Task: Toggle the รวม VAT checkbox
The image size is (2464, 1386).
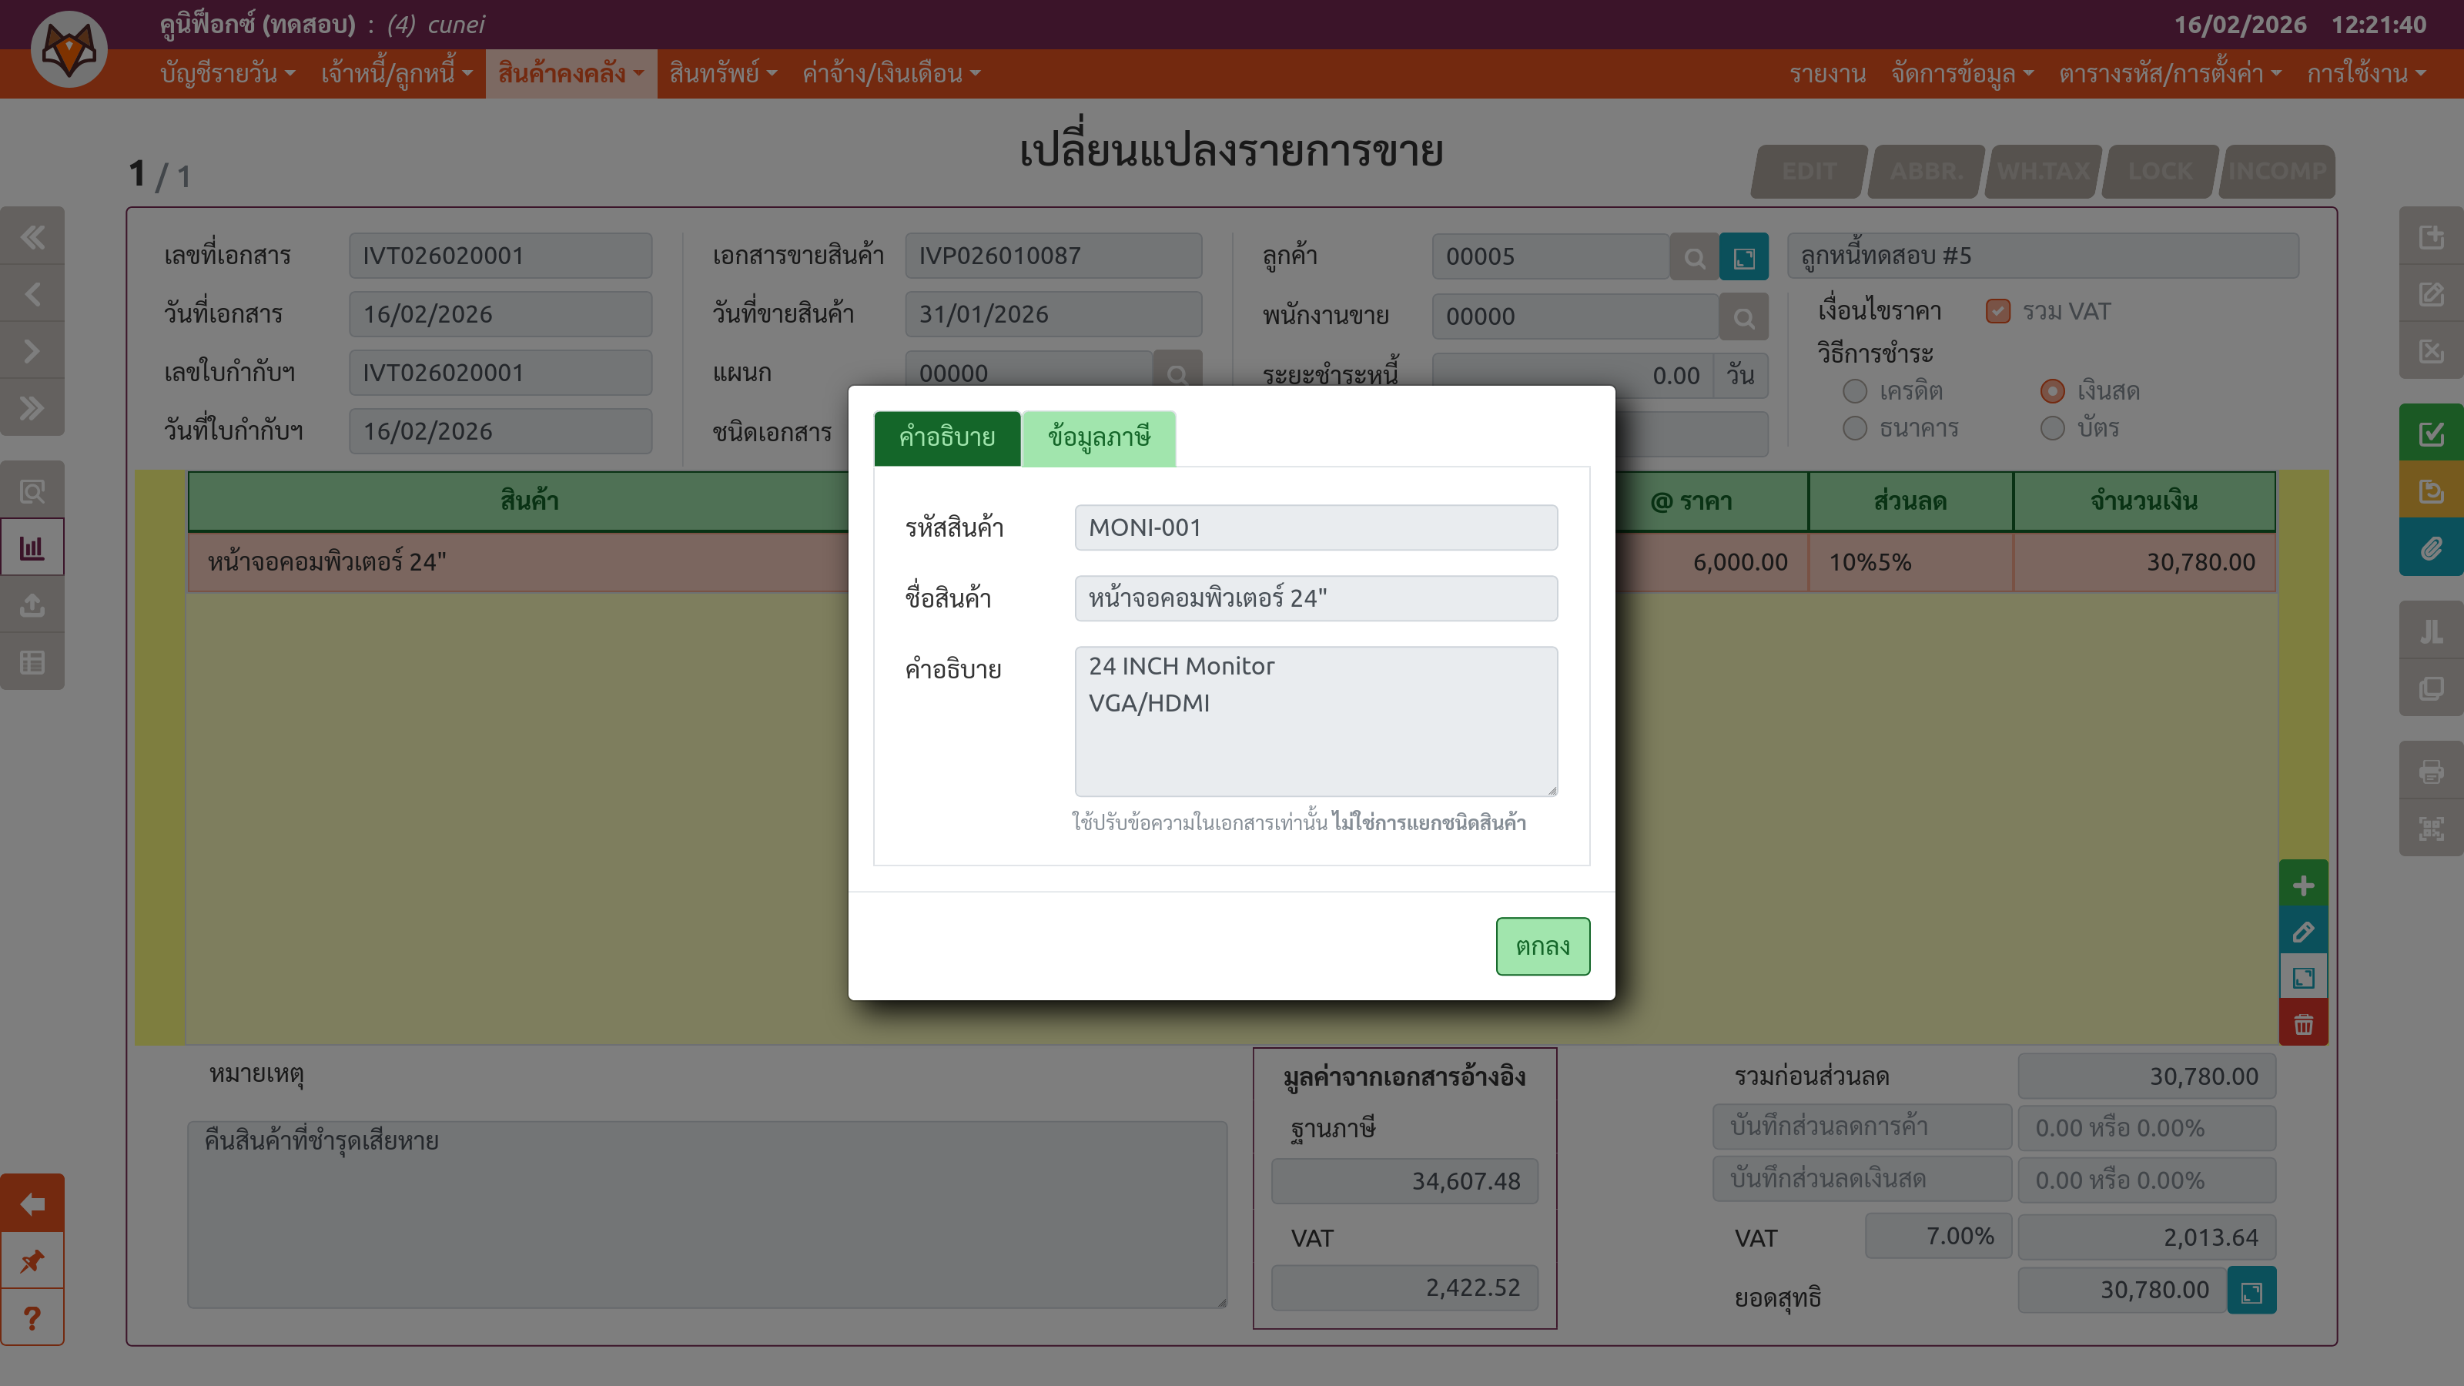Action: (x=1997, y=312)
